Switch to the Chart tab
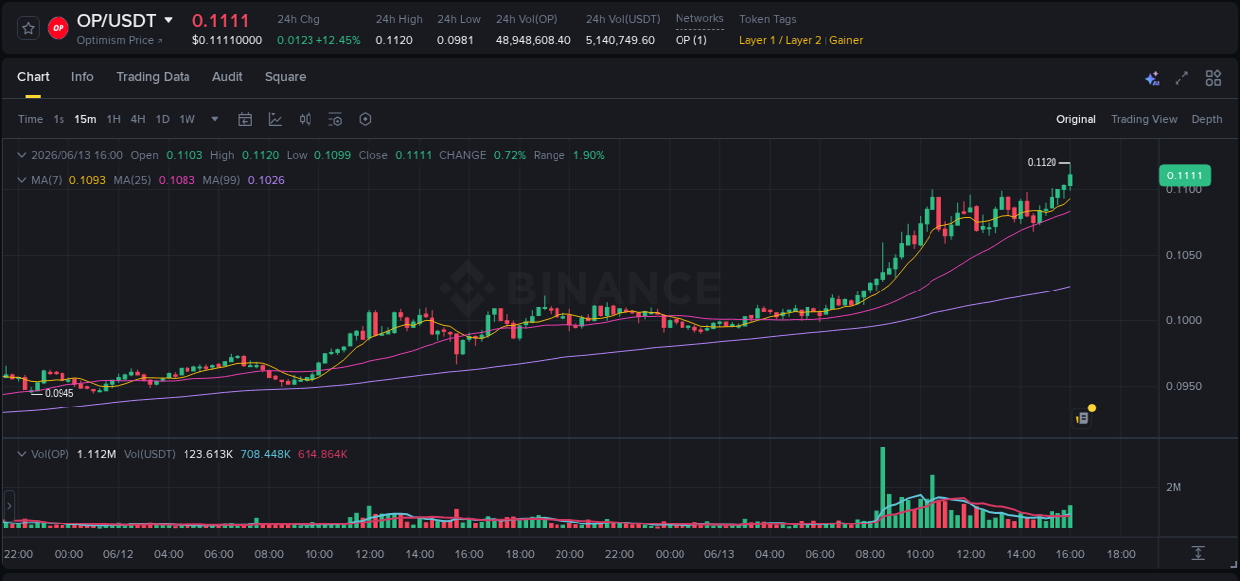 (33, 77)
